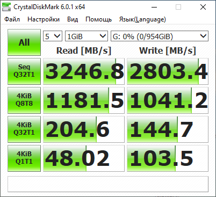Click the 4KiB Q1T1 read result 48.02
Screen dimensions: 216x197
point(84,158)
